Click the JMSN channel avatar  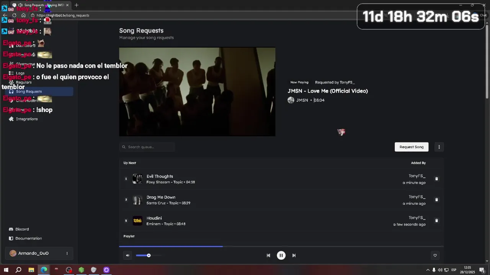(291, 100)
